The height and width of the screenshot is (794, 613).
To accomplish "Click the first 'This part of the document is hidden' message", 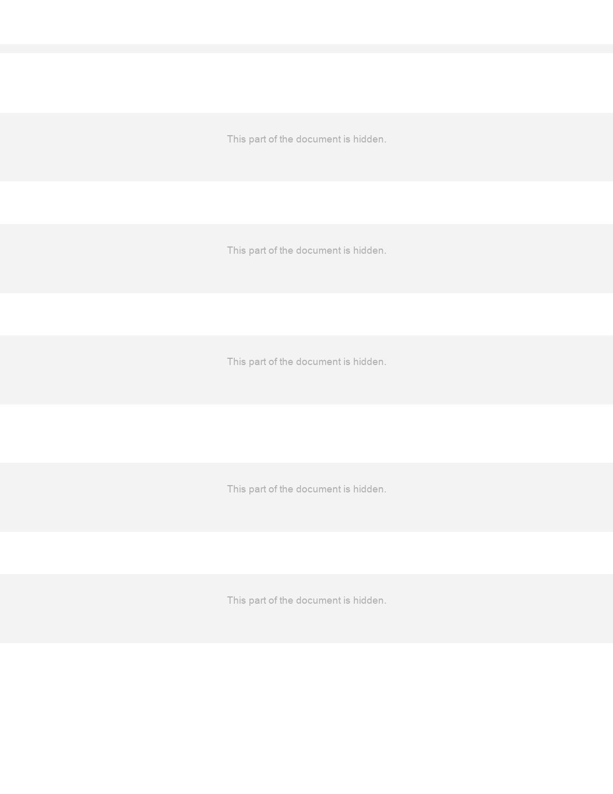I will point(306,139).
